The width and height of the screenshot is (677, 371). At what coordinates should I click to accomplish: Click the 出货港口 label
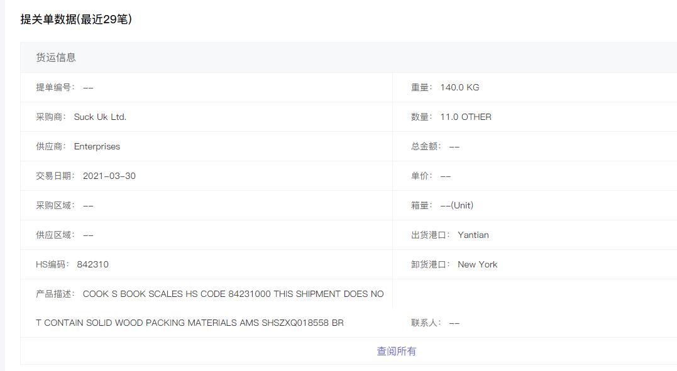(431, 235)
